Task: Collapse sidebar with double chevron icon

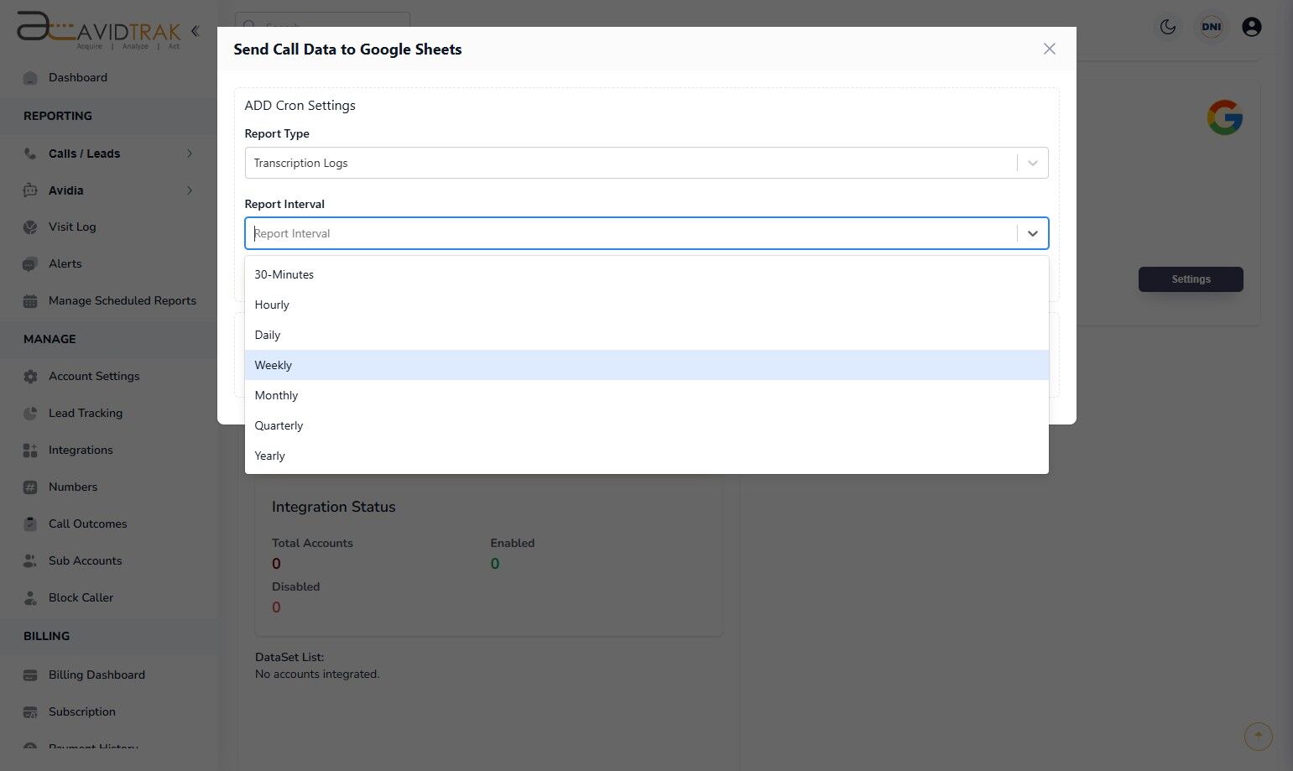Action: coord(195,31)
